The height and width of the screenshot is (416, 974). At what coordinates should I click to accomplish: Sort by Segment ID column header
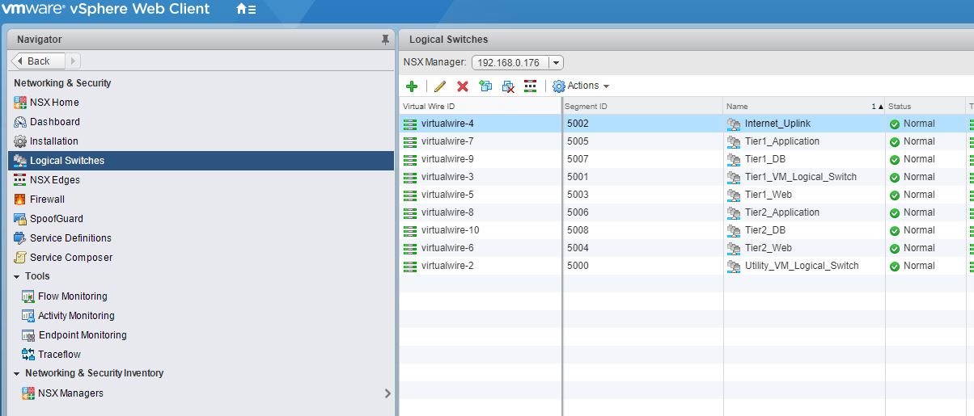pyautogui.click(x=643, y=107)
